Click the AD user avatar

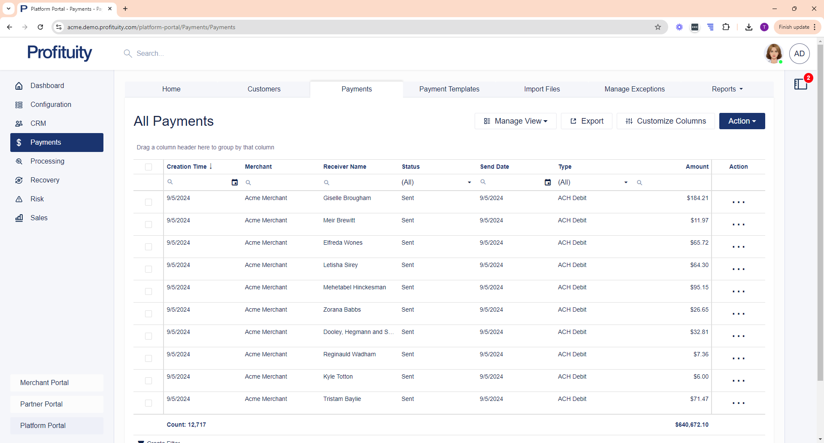(x=799, y=54)
